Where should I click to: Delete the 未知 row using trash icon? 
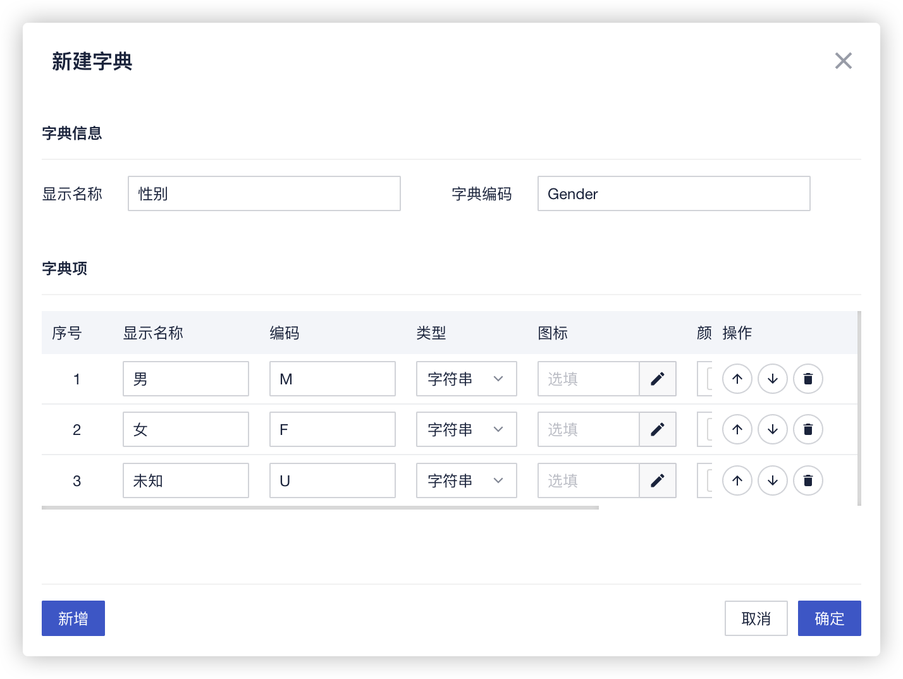[x=808, y=480]
